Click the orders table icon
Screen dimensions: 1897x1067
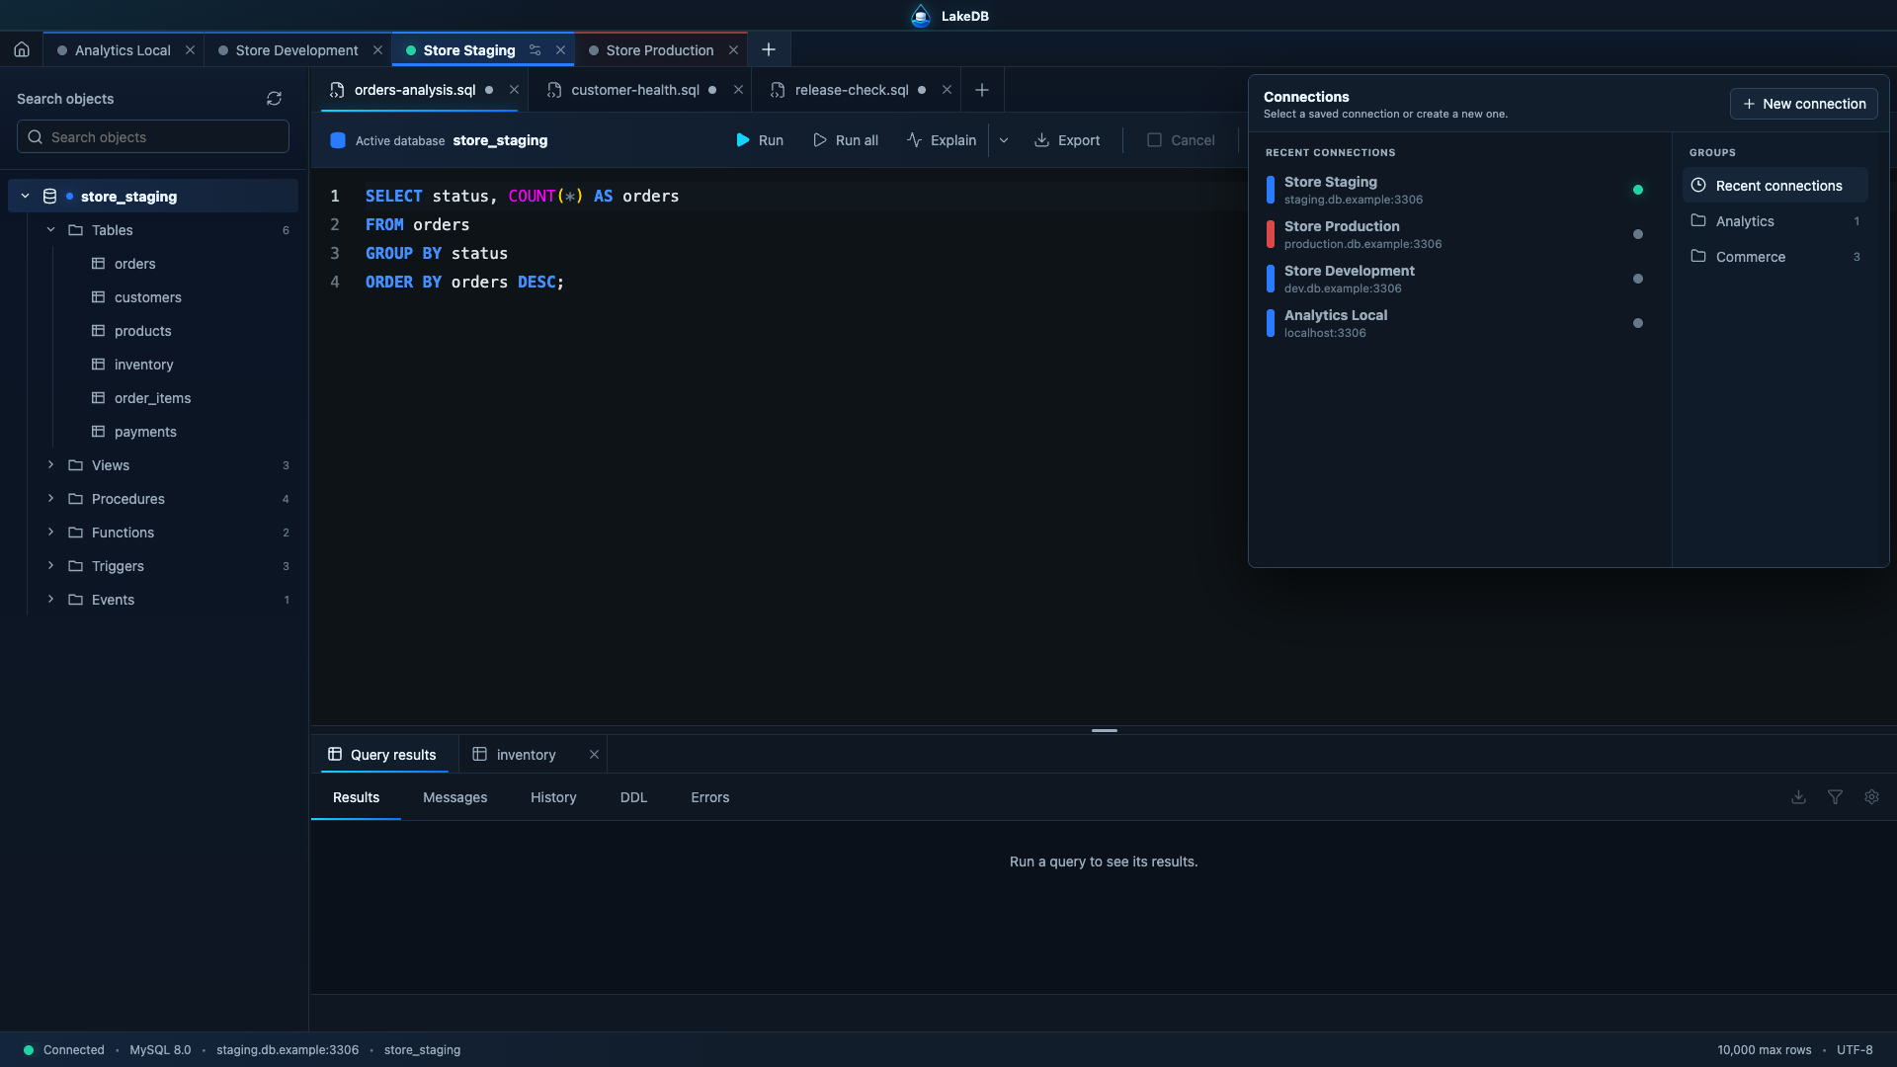tap(98, 264)
